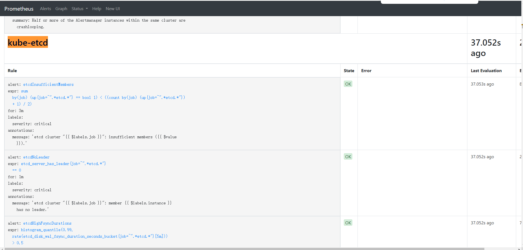Open the etcdNoLeader alert link
Viewport: 523px width, 250px height.
coord(36,157)
